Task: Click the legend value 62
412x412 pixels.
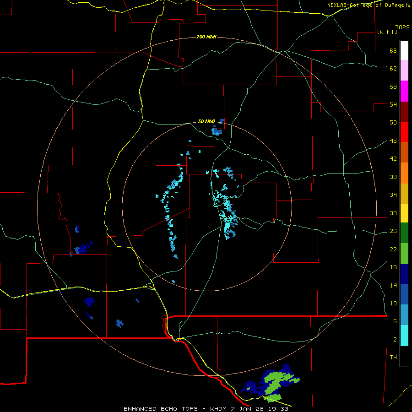Action: click(x=393, y=69)
